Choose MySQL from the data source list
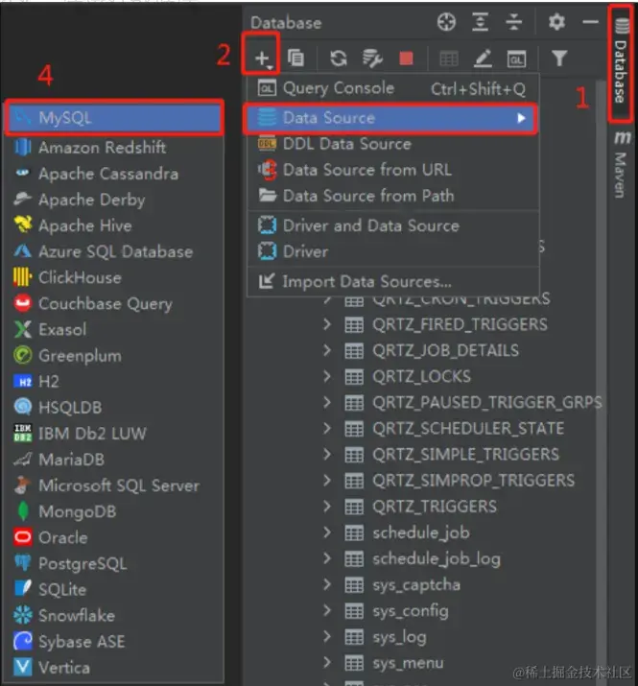The image size is (638, 686). 114,118
